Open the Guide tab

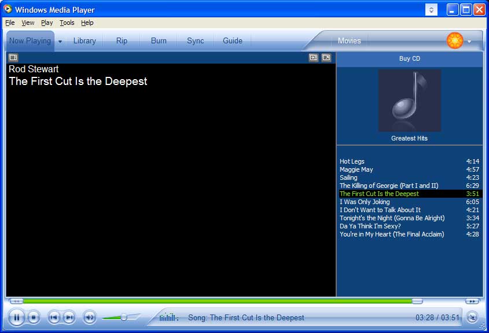[232, 41]
